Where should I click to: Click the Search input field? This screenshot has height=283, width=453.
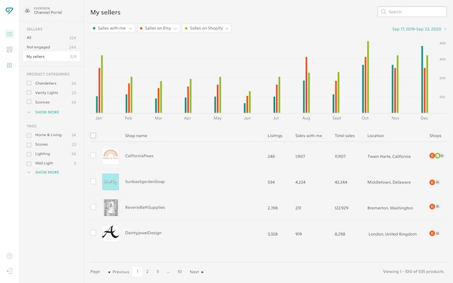(x=412, y=12)
